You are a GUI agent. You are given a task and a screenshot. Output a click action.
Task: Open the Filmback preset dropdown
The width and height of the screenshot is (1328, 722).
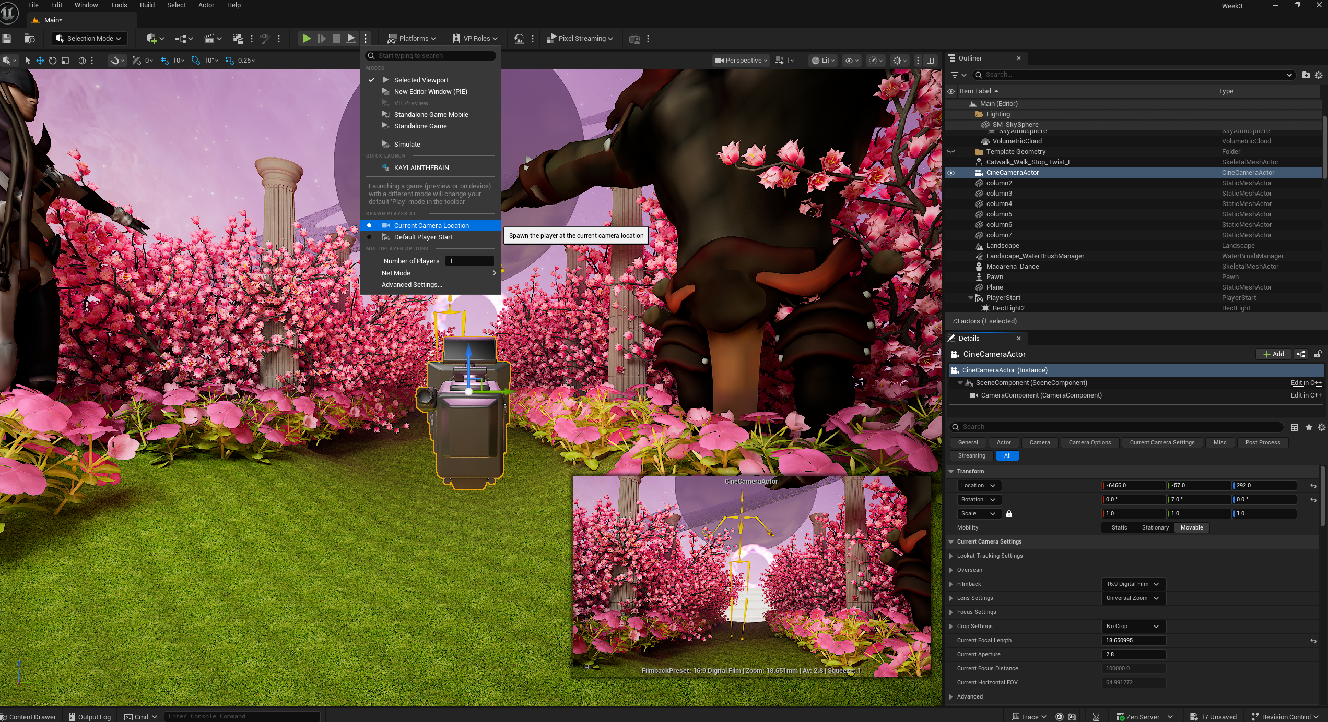point(1132,584)
